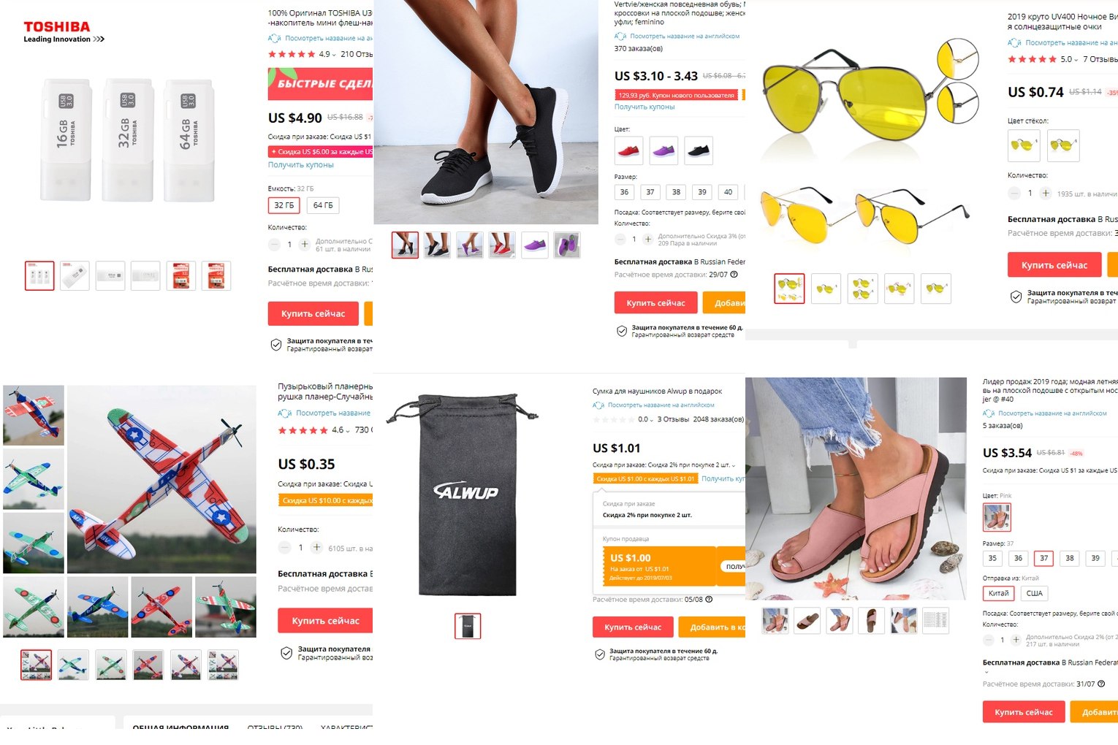Click Купить сейчас for the sandals

(1023, 712)
